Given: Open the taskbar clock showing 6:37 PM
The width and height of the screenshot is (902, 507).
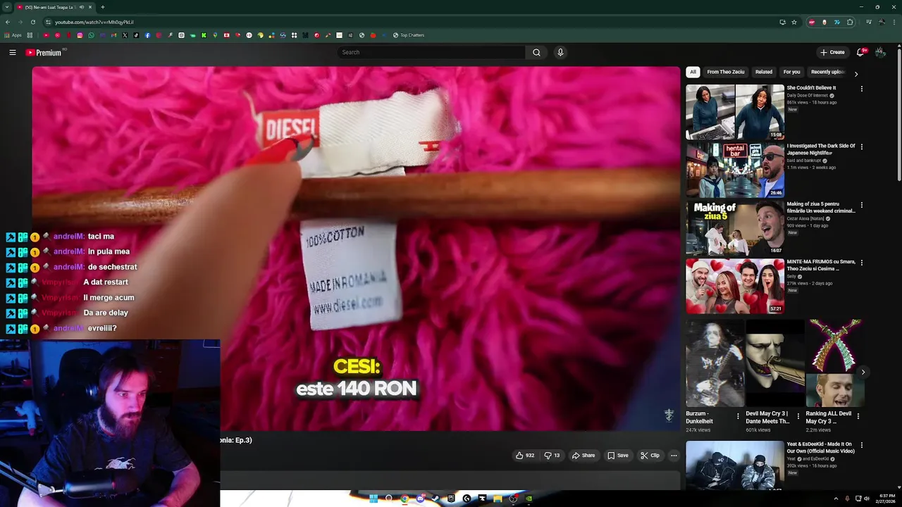Looking at the screenshot, I should [x=887, y=499].
